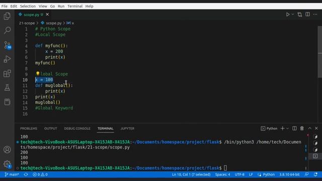
Task: Open the Terminal menu
Action: pos(75,6)
